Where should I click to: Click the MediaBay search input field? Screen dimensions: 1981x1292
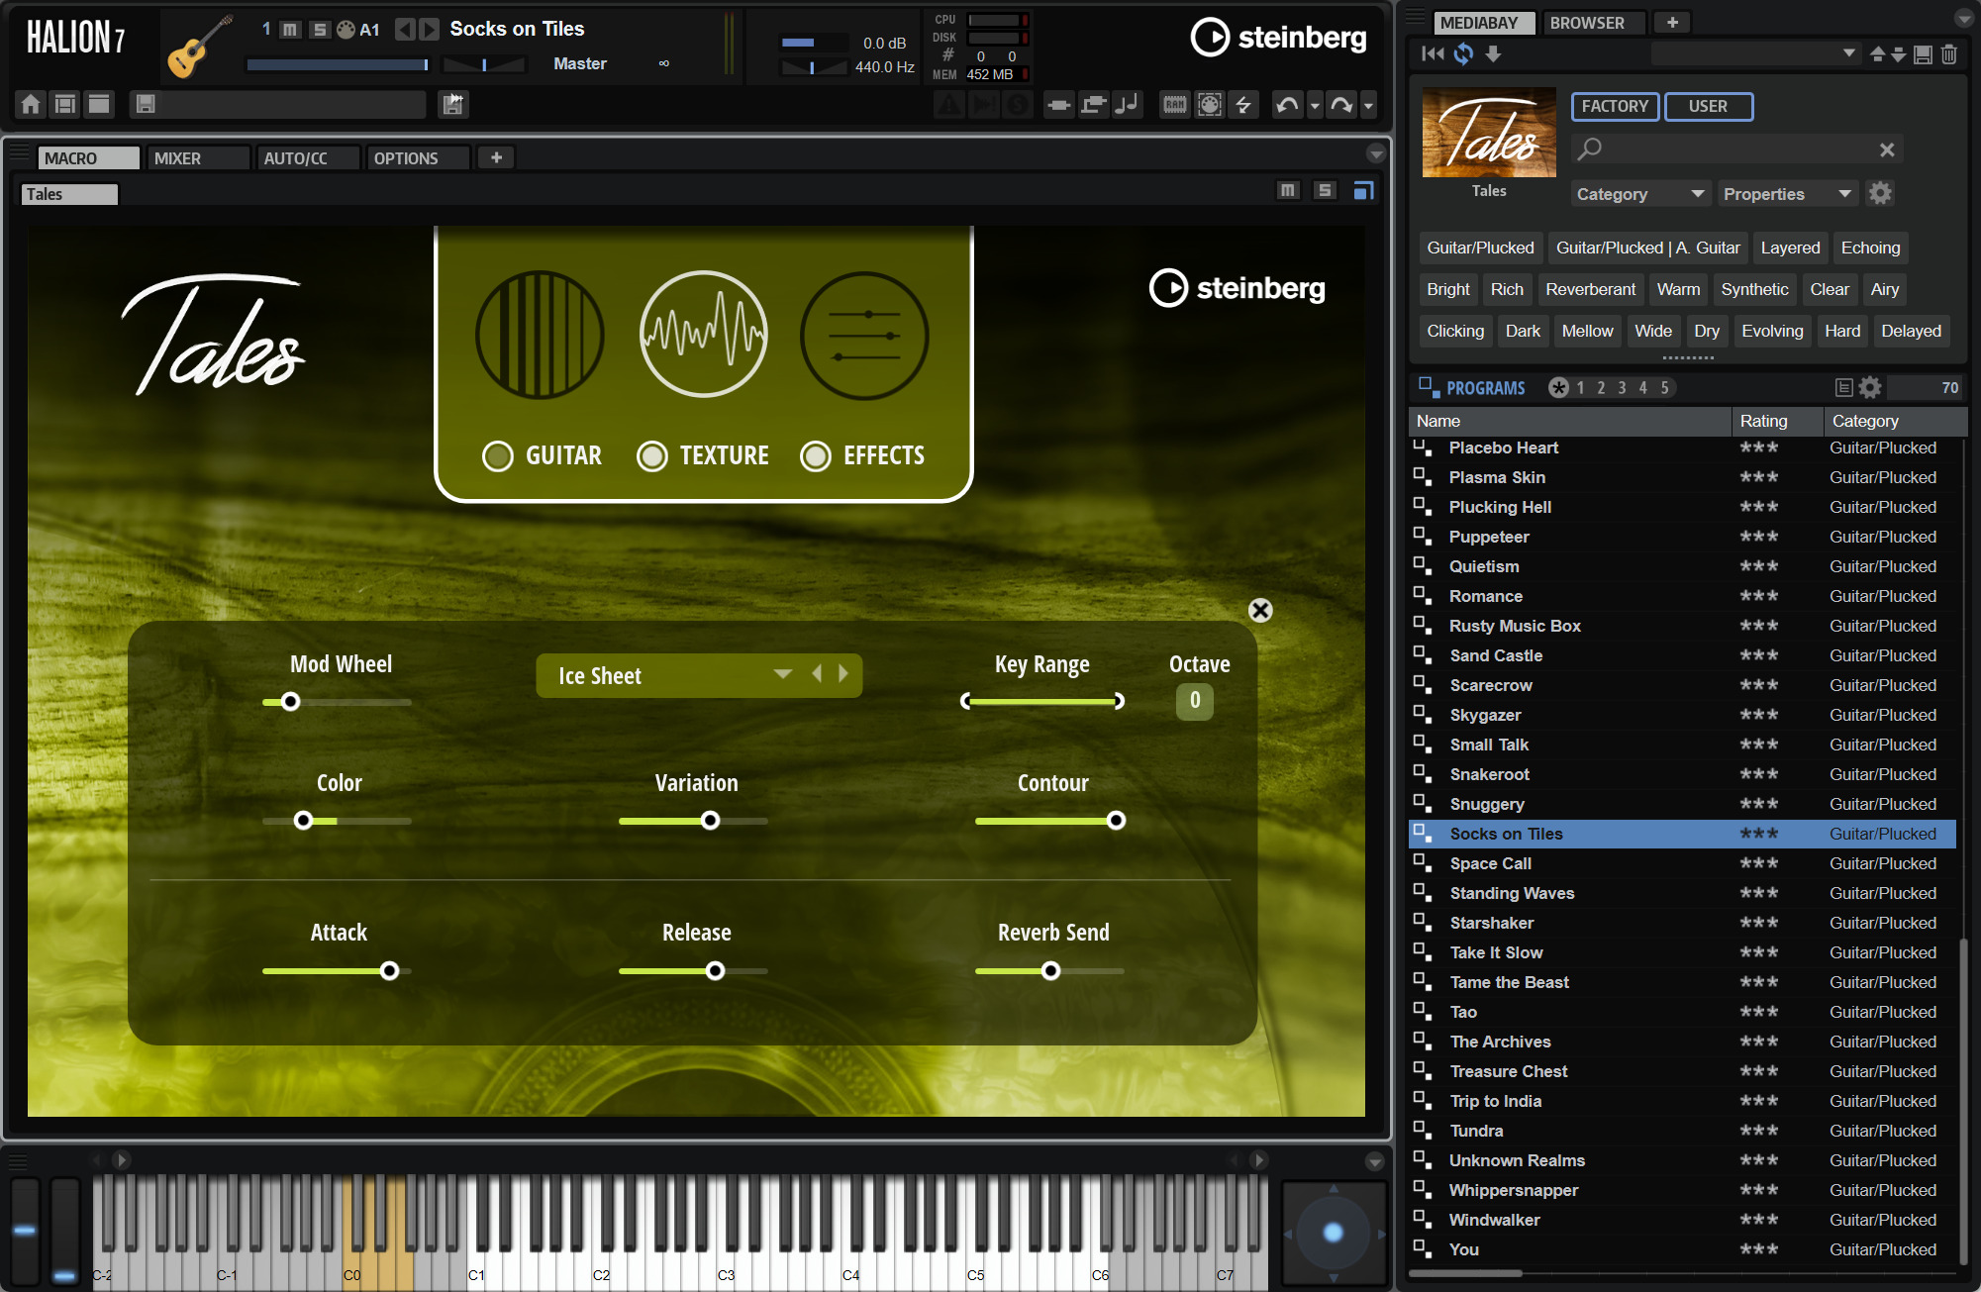[1735, 149]
